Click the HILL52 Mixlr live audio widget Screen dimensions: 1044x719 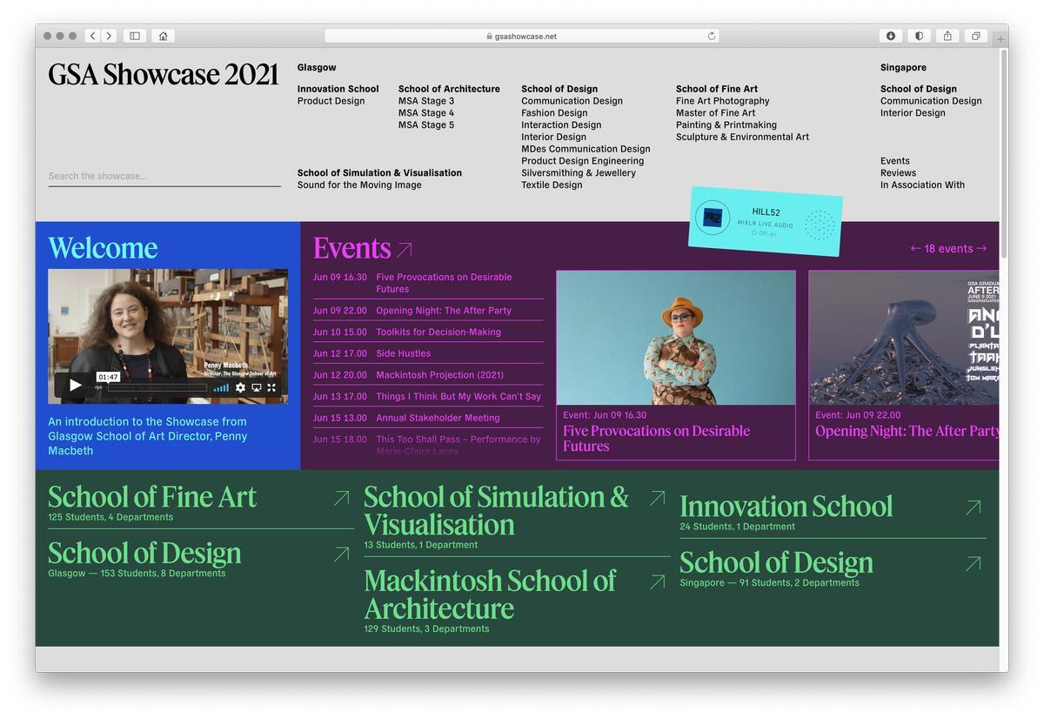coord(766,222)
